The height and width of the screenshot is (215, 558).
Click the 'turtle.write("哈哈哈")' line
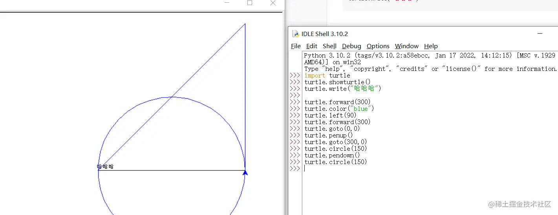(343, 89)
